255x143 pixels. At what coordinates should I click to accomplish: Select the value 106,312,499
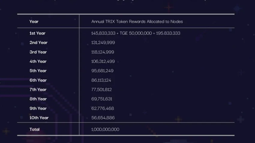[x=103, y=61]
